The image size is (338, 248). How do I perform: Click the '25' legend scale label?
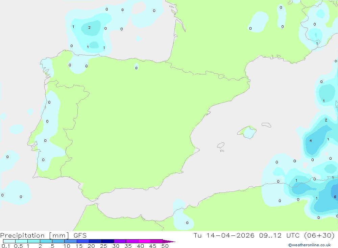pyautogui.click(x=103, y=246)
